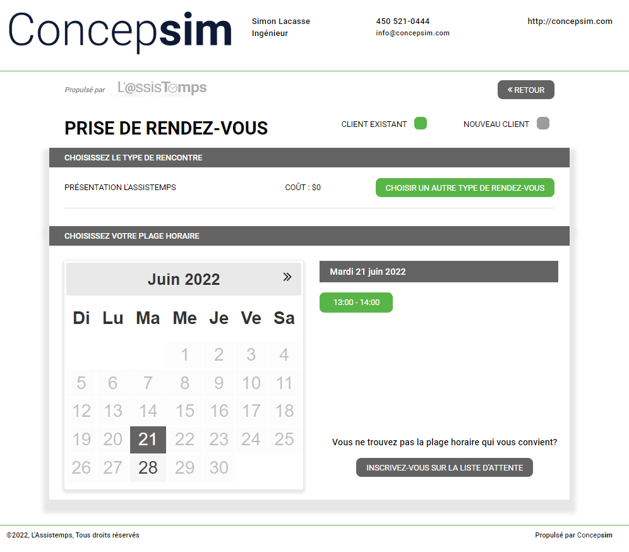The image size is (629, 552).
Task: Pick the 13:00 - 14:00 time slot
Action: [x=356, y=303]
